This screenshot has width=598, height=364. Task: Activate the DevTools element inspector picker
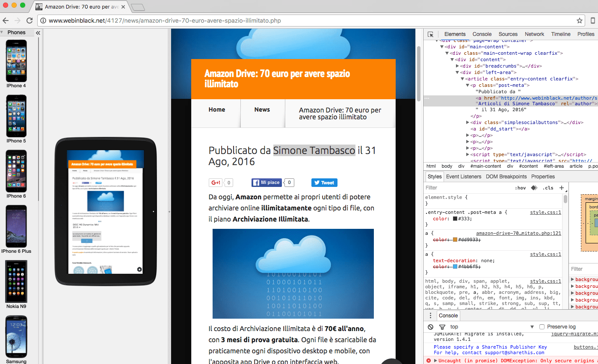430,34
